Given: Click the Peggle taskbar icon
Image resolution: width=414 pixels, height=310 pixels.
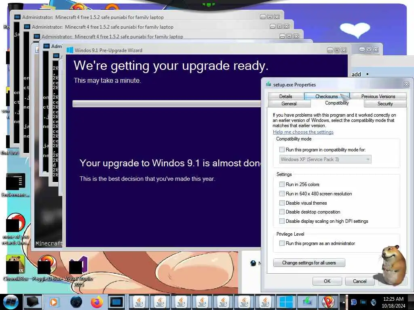Looking at the screenshot, I should pyautogui.click(x=328, y=302).
